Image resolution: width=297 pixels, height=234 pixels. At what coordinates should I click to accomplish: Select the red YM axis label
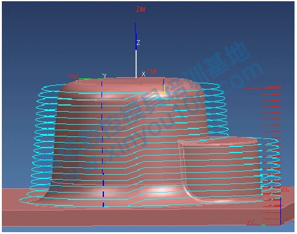coord(73,77)
